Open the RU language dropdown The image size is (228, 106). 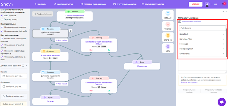(x=216, y=4)
